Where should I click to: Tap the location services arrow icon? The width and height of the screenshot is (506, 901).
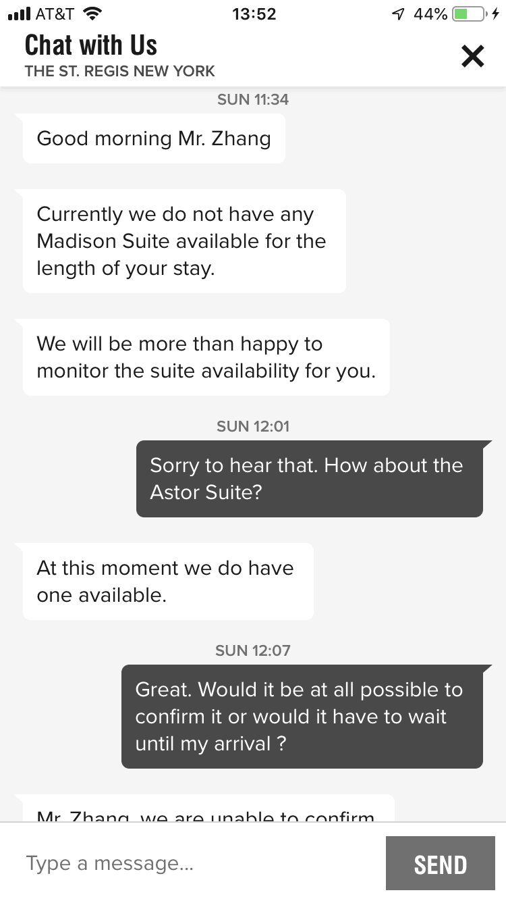pyautogui.click(x=399, y=14)
